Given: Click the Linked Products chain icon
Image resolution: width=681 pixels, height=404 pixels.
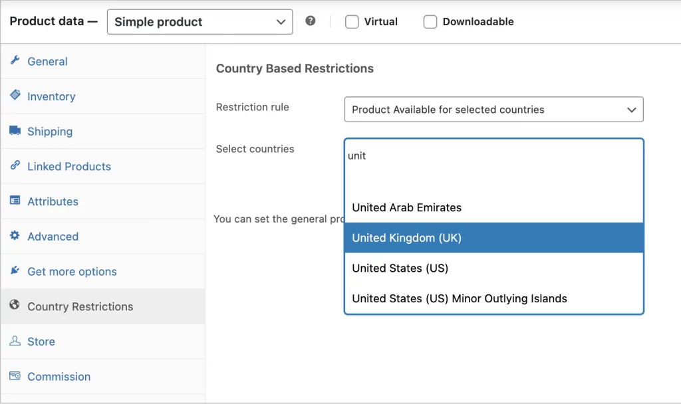Looking at the screenshot, I should coord(15,166).
